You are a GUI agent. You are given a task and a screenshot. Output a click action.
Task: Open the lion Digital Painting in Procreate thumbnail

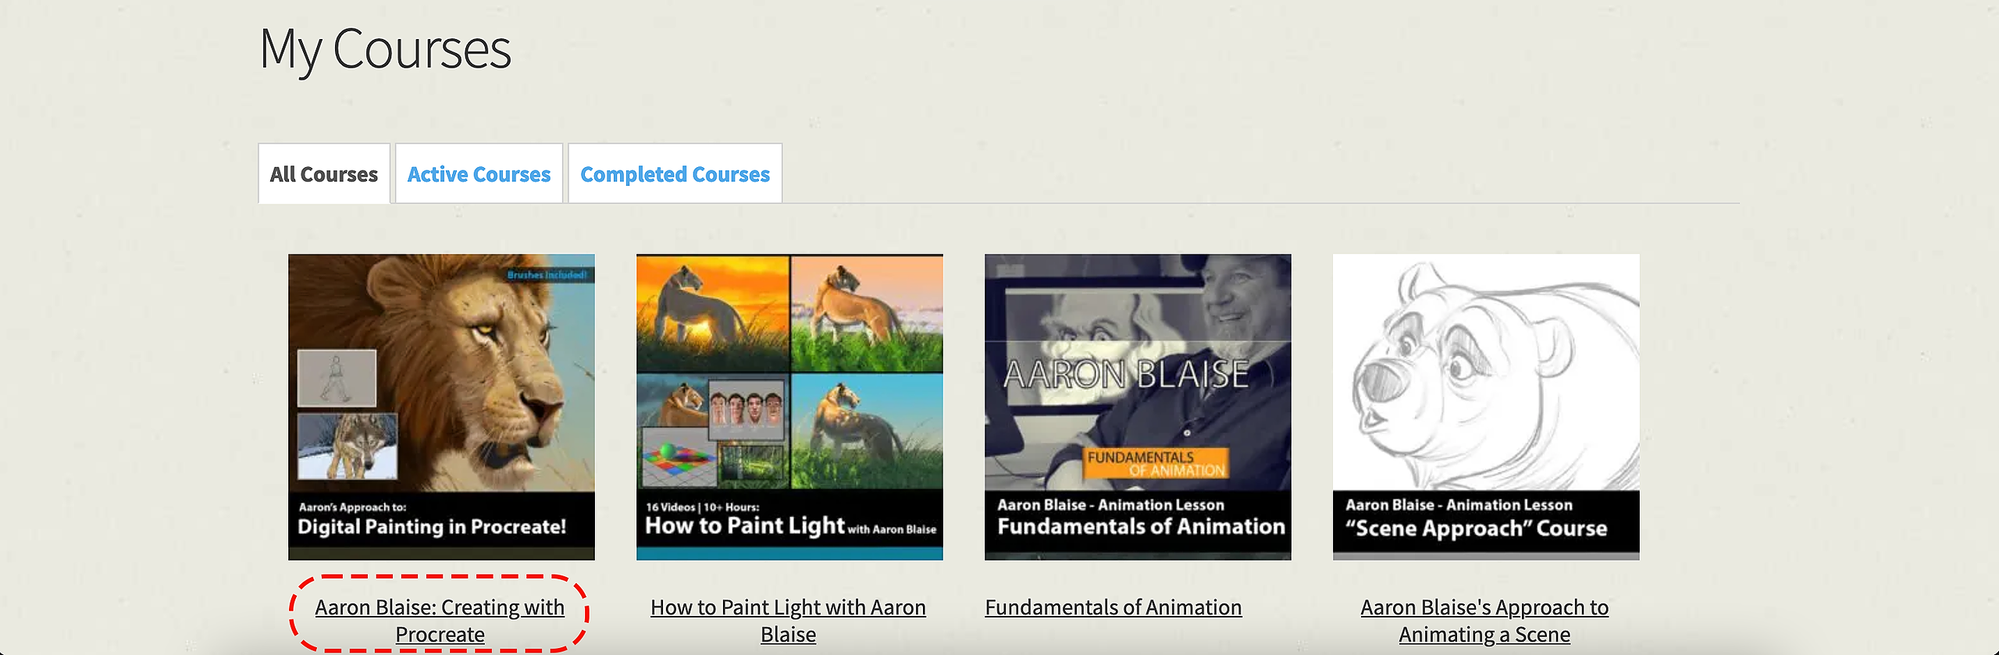(441, 407)
